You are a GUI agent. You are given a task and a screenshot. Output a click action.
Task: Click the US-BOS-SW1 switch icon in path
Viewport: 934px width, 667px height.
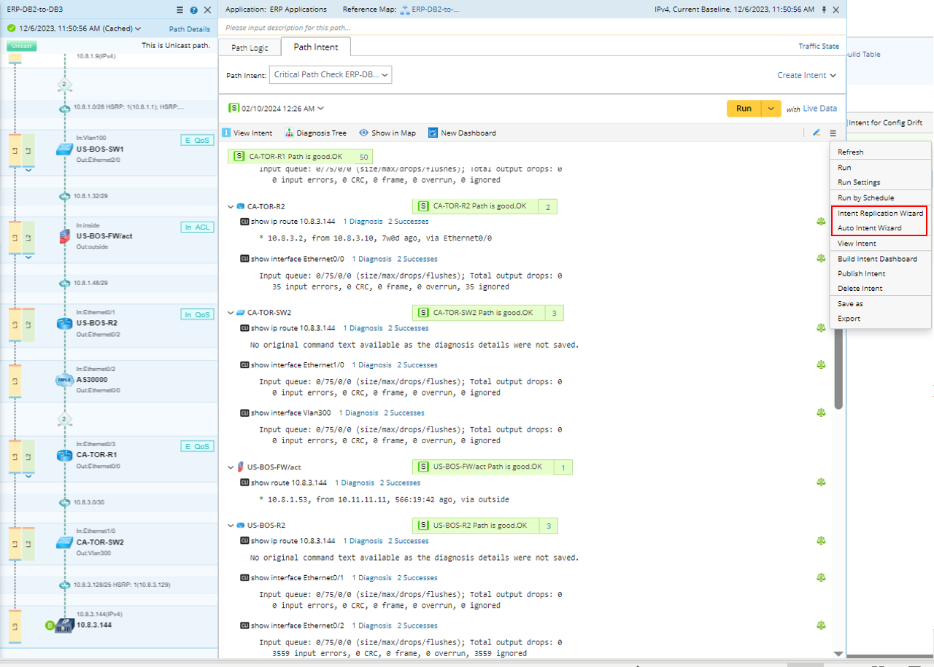(x=64, y=149)
